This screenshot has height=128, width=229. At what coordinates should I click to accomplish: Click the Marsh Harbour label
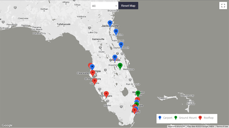tap(191, 103)
